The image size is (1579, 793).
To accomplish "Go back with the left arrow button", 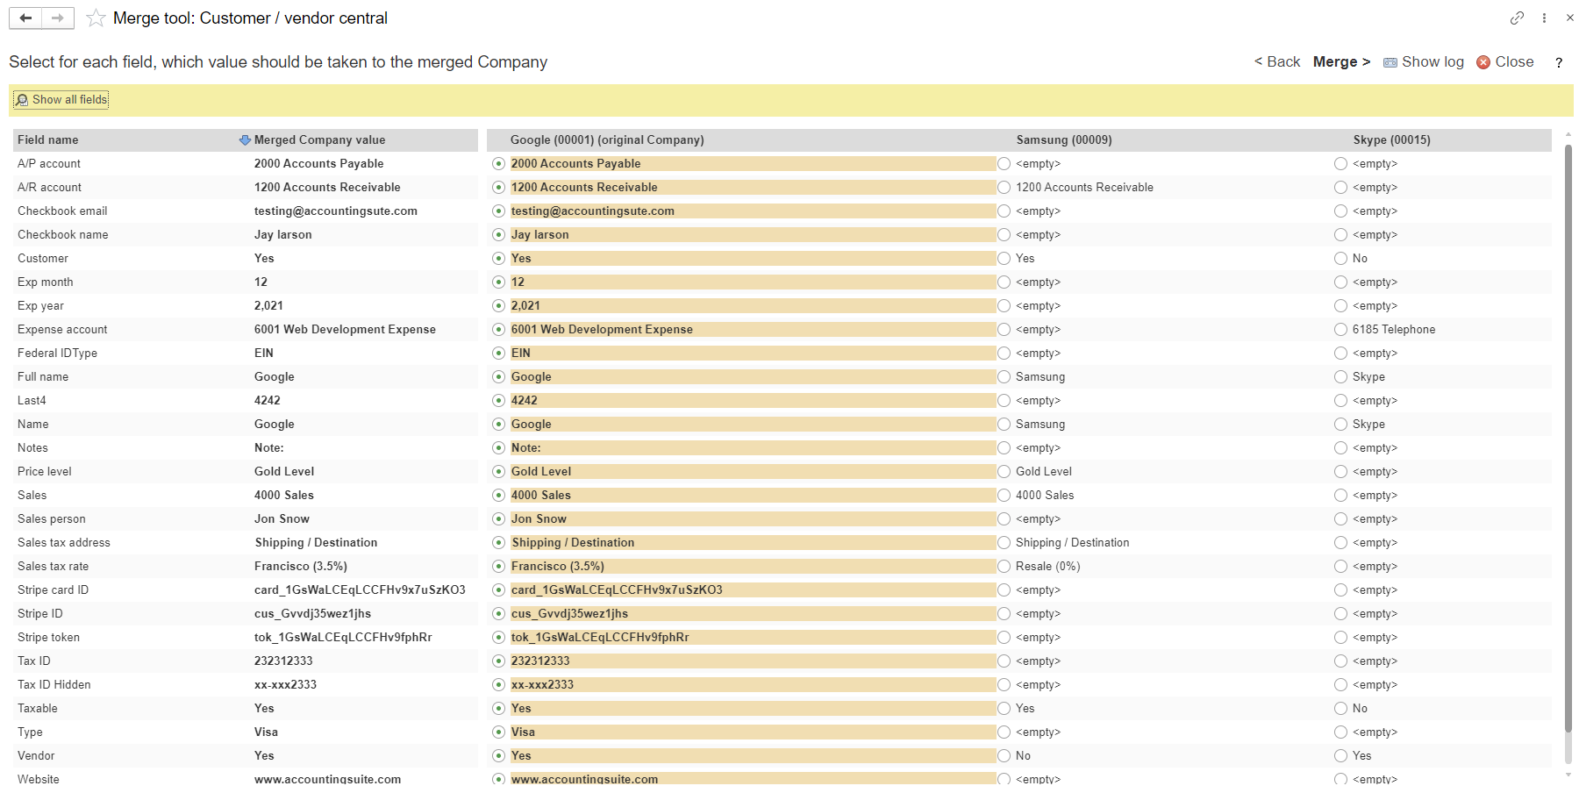I will point(25,18).
